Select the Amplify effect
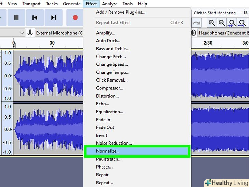 pos(137,33)
